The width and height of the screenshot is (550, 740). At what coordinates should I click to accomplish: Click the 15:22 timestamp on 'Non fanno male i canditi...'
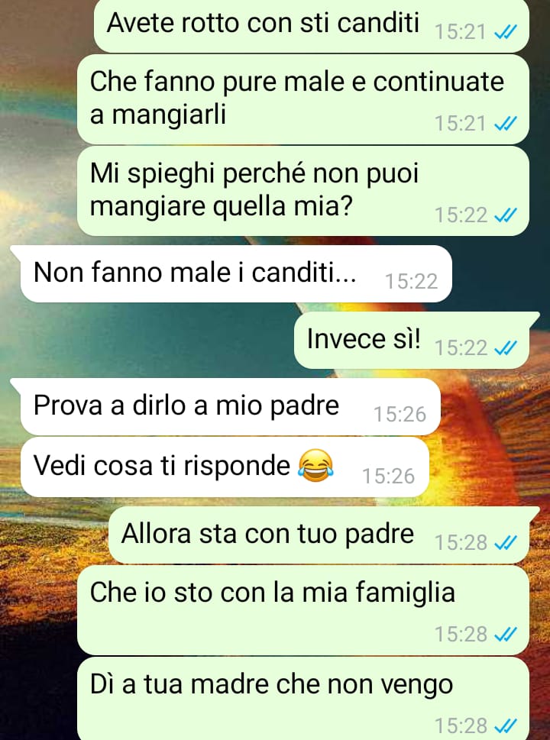coord(411,281)
